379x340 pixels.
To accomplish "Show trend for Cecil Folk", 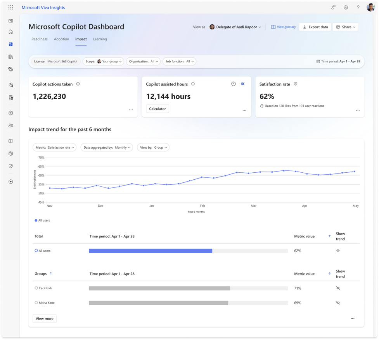I will pyautogui.click(x=337, y=288).
